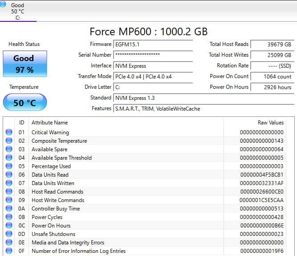
Task: Click the status orb for Power On Hours row 0C
Action: [9, 225]
